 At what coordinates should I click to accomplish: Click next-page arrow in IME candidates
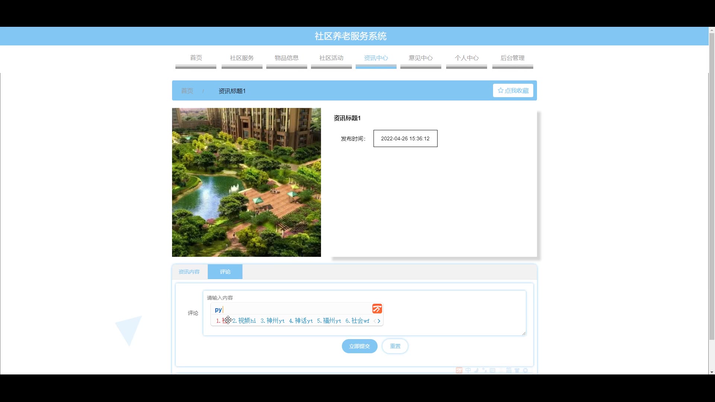[x=379, y=321]
